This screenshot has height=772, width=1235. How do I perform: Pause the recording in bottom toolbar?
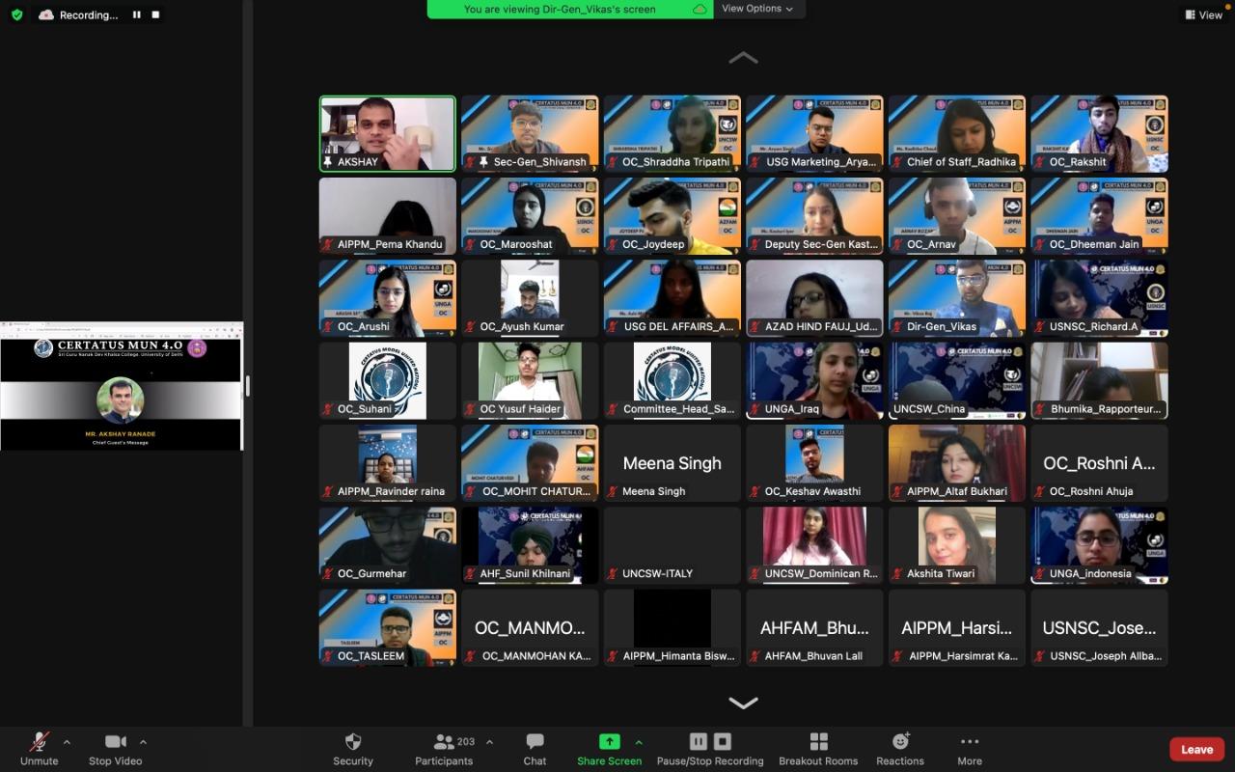coord(699,741)
